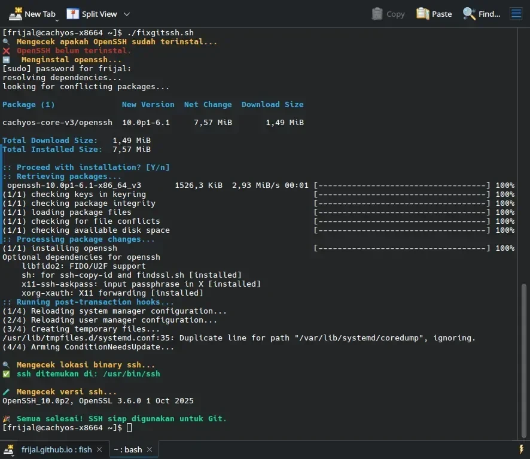The height and width of the screenshot is (459, 530).
Task: Click 'Reloading system manager configuration...' line
Action: click(115, 311)
